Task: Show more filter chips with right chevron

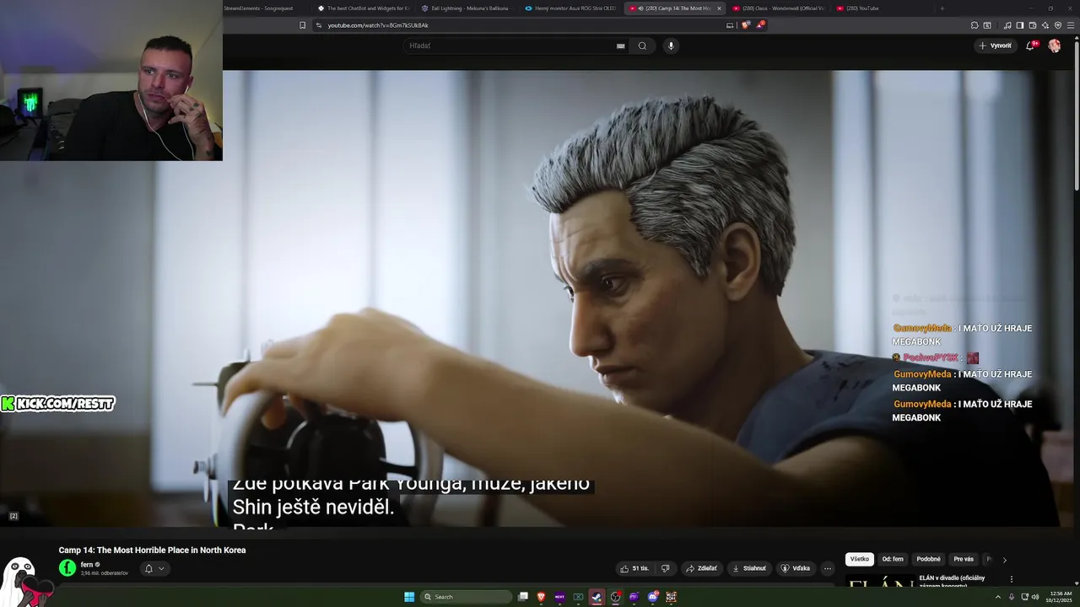Action: [1004, 560]
